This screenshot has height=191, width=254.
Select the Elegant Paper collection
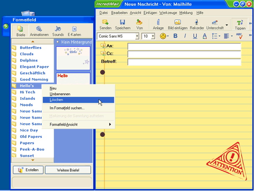34,67
